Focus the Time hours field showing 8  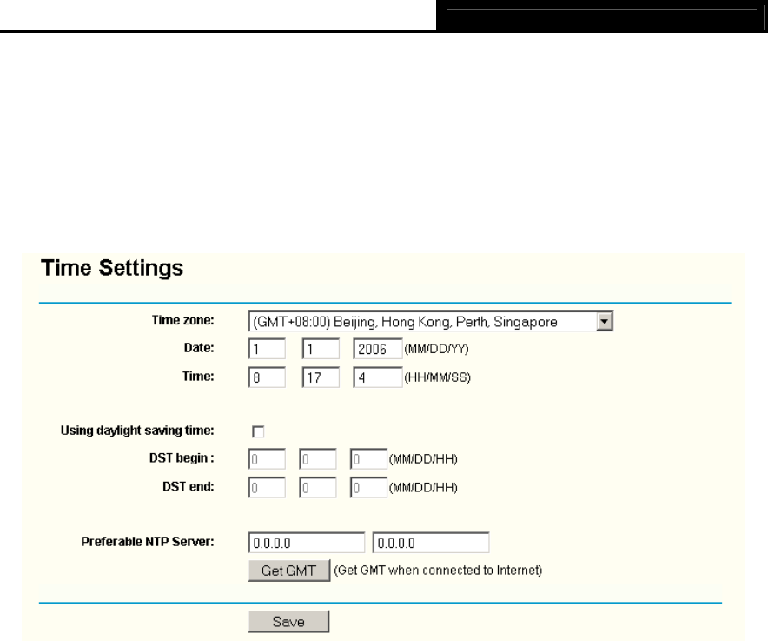(x=267, y=377)
